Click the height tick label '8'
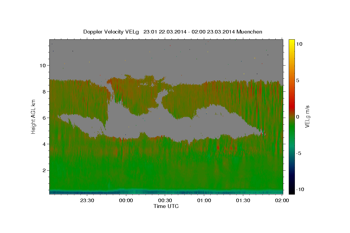Image resolution: width=350 pixels, height=233 pixels. [45, 91]
